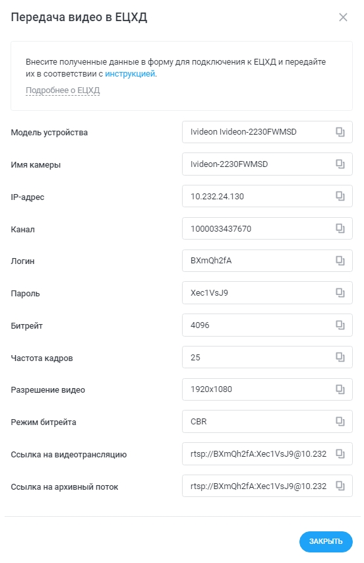Copy the camera name value
Image resolution: width=364 pixels, height=563 pixels.
[340, 164]
